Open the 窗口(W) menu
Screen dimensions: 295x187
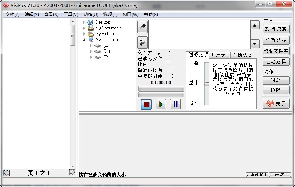[131, 15]
